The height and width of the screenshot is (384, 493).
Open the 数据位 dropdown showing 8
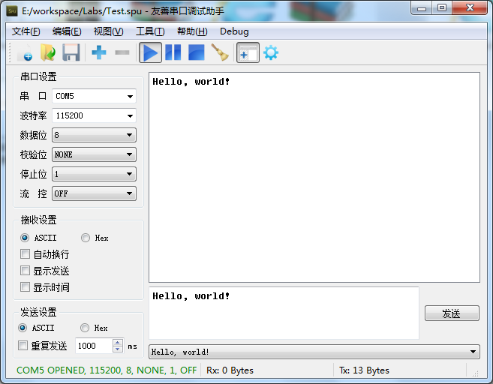click(94, 135)
